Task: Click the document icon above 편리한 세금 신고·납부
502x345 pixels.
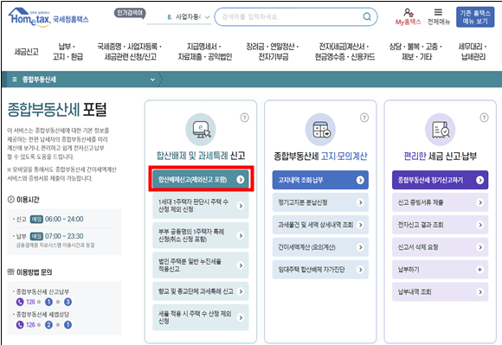Action: click(x=441, y=130)
